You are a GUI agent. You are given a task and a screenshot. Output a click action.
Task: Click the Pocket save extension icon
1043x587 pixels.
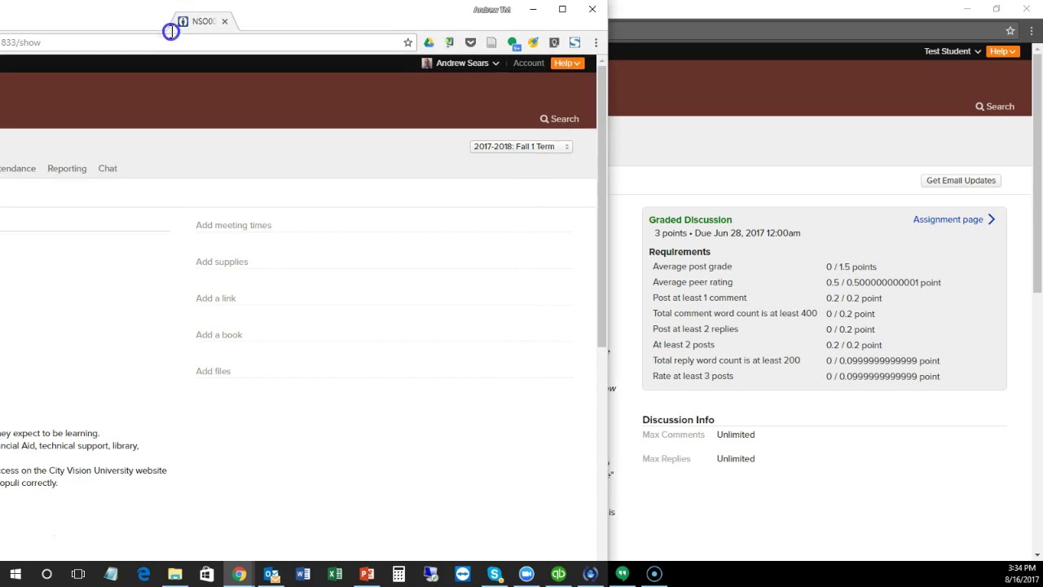(x=470, y=42)
